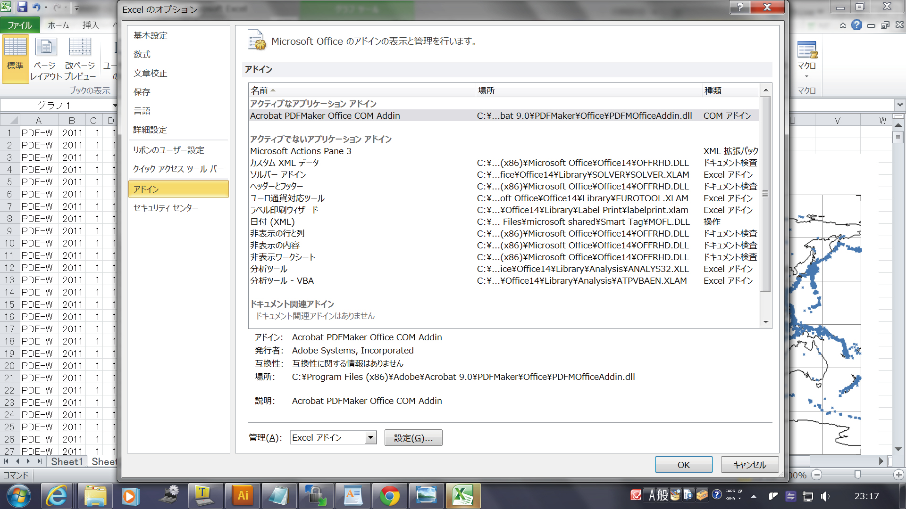Click the zoom-out minus button in the status bar
906x509 pixels.
pos(817,475)
